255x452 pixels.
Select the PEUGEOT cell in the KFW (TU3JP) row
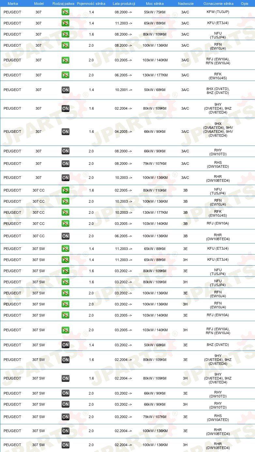pyautogui.click(x=12, y=12)
